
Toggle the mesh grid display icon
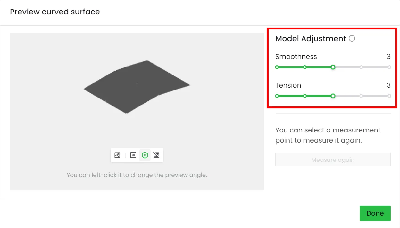click(156, 155)
